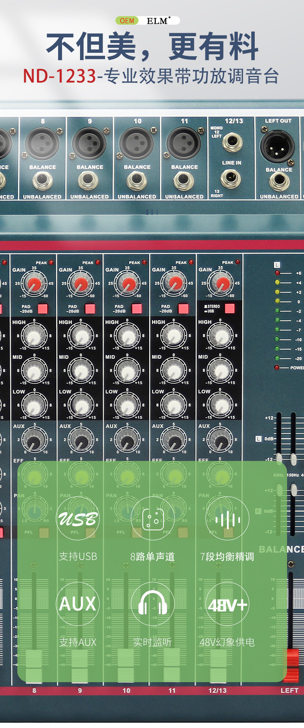Click the USB support feature icon
This screenshot has width=304, height=728.
pyautogui.click(x=78, y=518)
